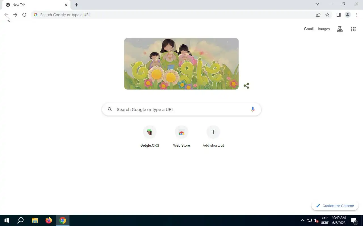This screenshot has width=363, height=226.
Task: Open a new tab with plus button
Action: (x=77, y=5)
